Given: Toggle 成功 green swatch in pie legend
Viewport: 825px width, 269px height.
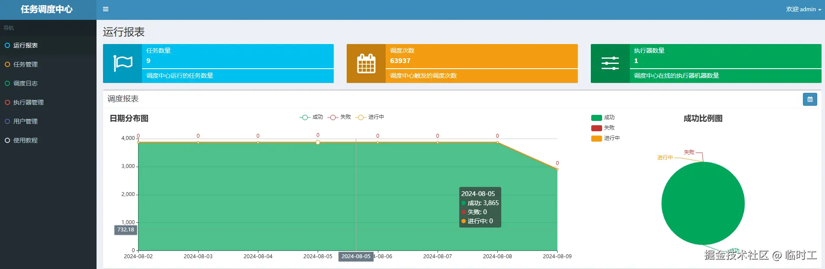Looking at the screenshot, I should coord(596,117).
